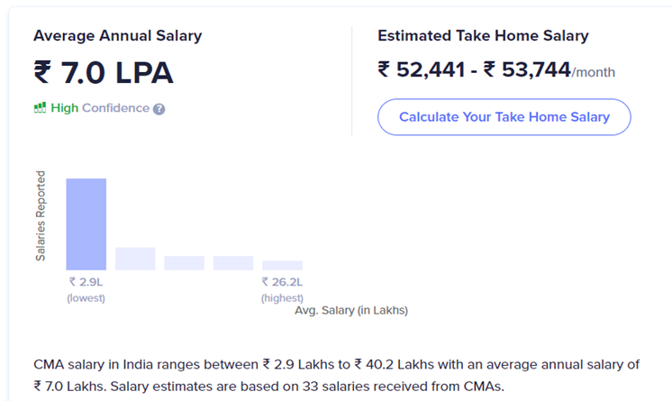Click the second bar in the salary histogram
The height and width of the screenshot is (401, 672).
(x=135, y=259)
